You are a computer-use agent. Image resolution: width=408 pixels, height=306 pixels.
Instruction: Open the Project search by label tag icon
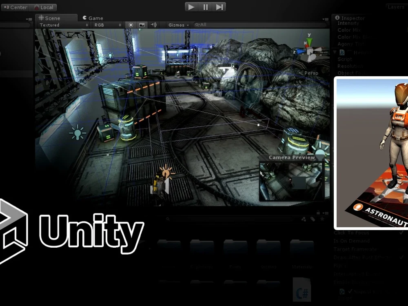(313, 219)
